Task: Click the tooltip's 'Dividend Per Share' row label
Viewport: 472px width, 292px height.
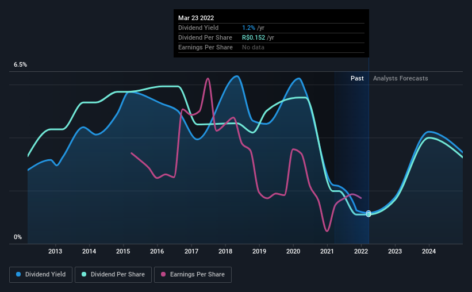Action: tap(205, 37)
